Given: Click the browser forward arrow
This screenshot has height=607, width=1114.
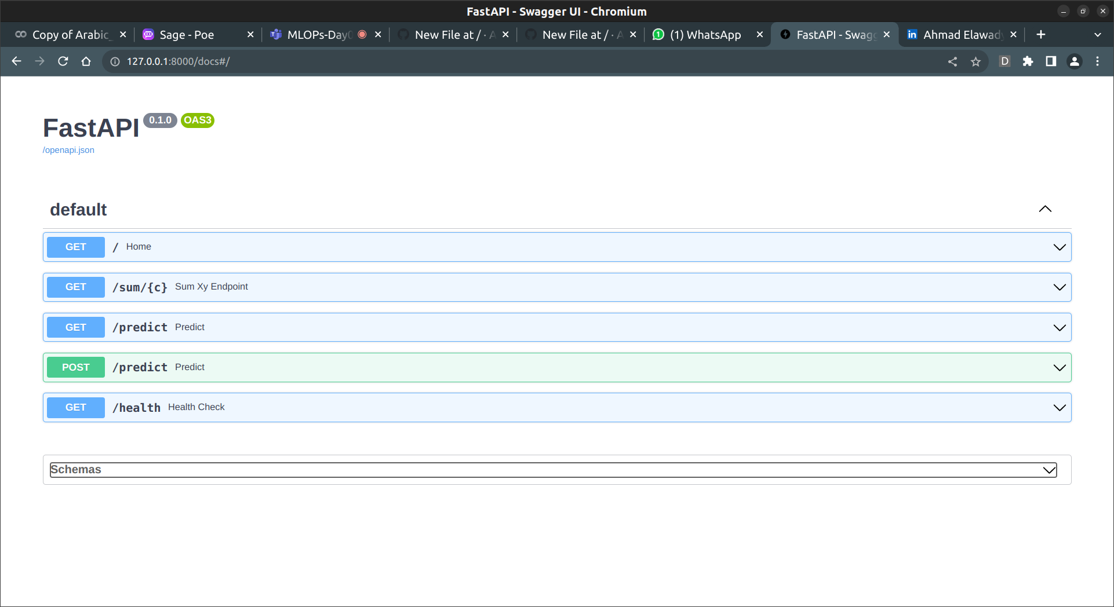Looking at the screenshot, I should 39,61.
